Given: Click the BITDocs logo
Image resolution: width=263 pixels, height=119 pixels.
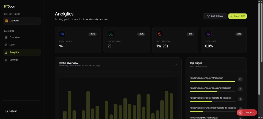Looking at the screenshot, I should point(9,7).
